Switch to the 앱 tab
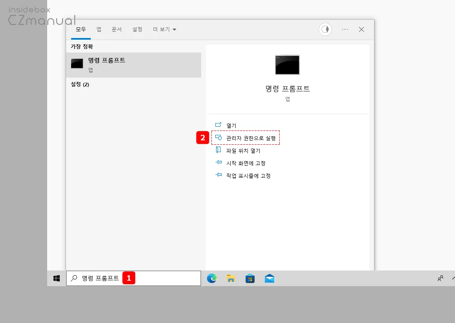Viewport: 455px width, 323px height. coord(99,29)
